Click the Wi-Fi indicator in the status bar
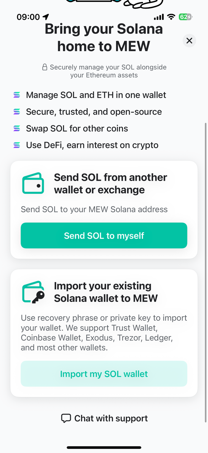This screenshot has height=453, width=208. coord(171,17)
